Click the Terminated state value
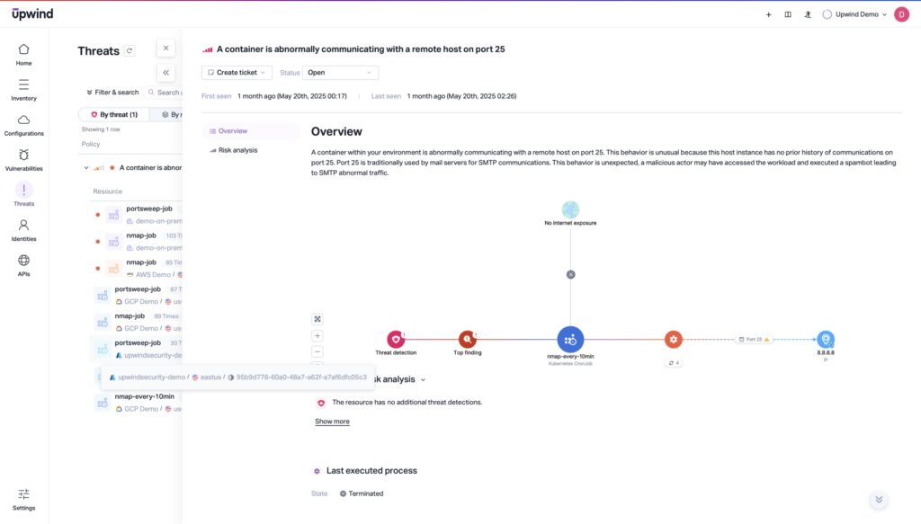 tap(362, 493)
